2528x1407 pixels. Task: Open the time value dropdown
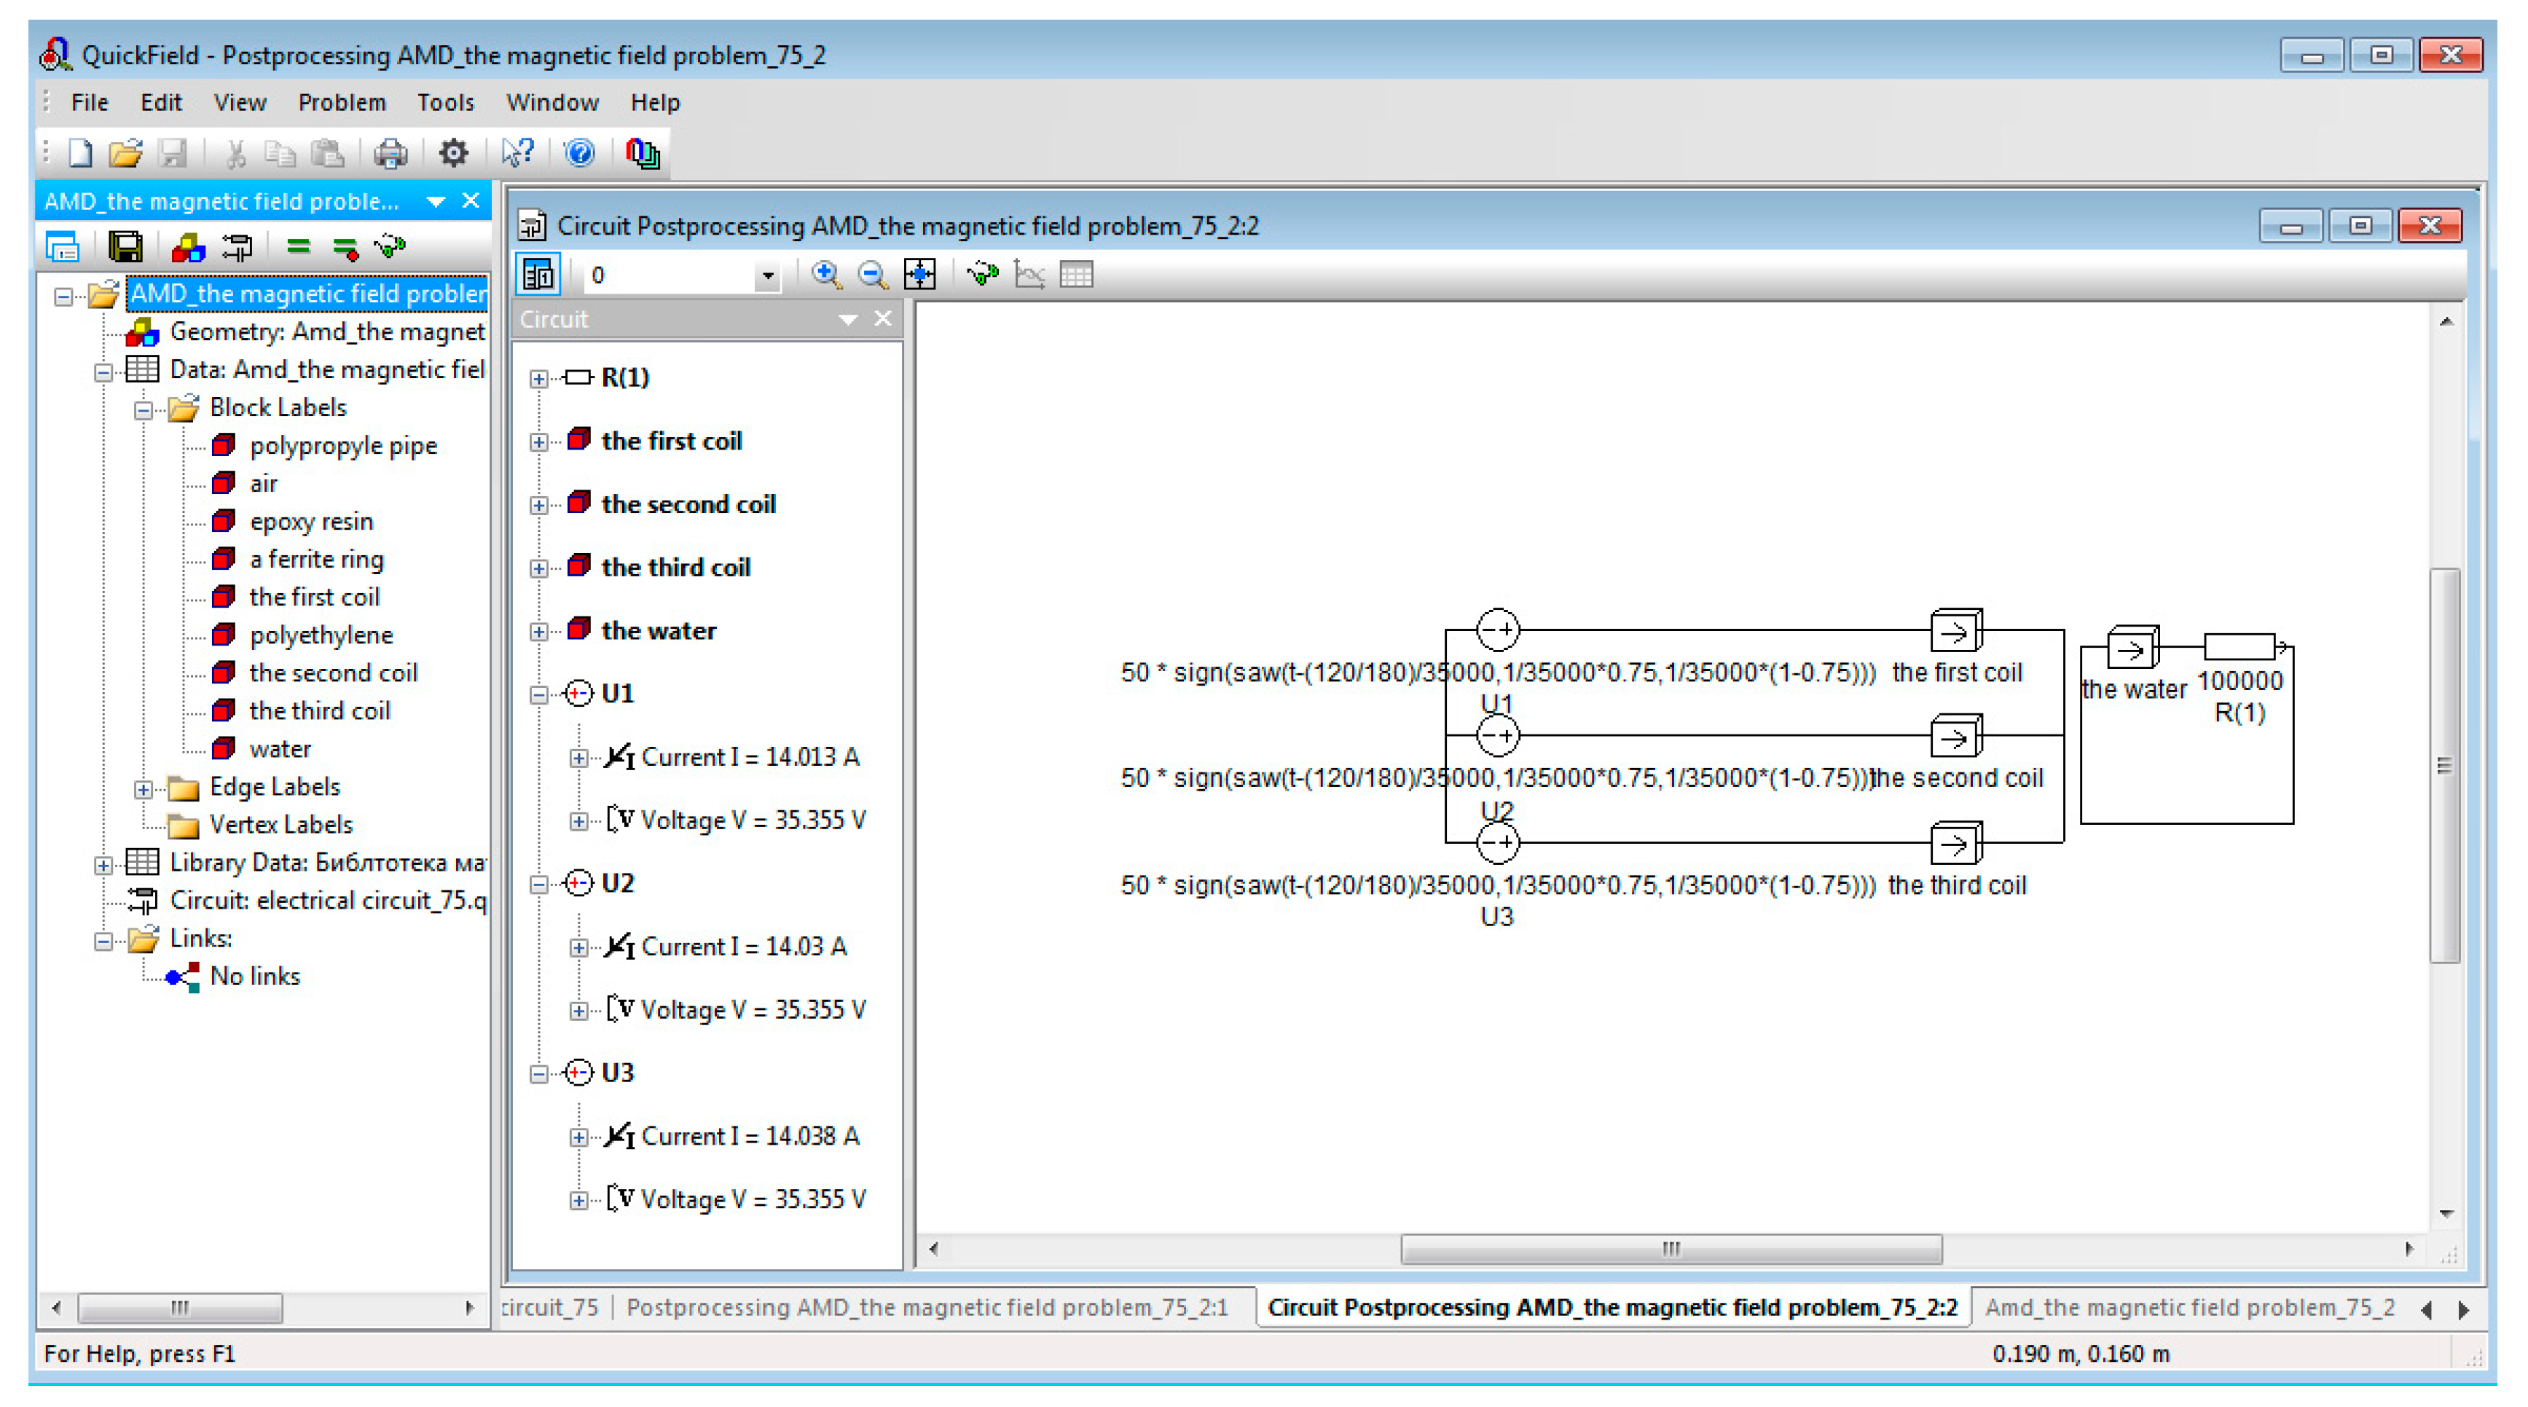click(767, 275)
